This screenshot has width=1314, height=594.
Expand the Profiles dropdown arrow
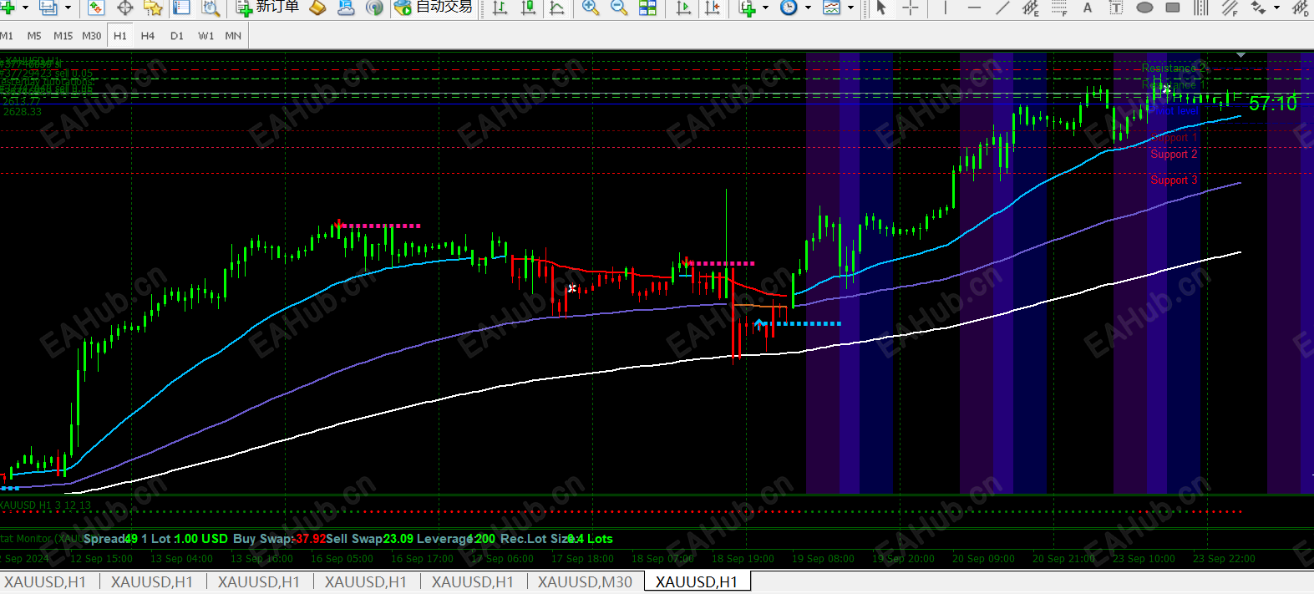(x=68, y=8)
